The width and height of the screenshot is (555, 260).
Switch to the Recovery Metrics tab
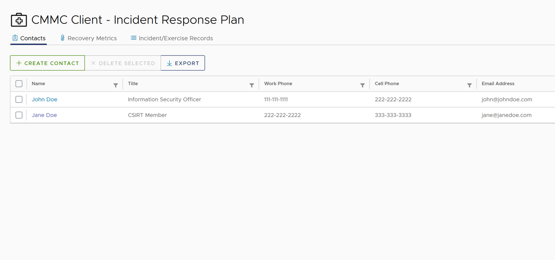(92, 38)
